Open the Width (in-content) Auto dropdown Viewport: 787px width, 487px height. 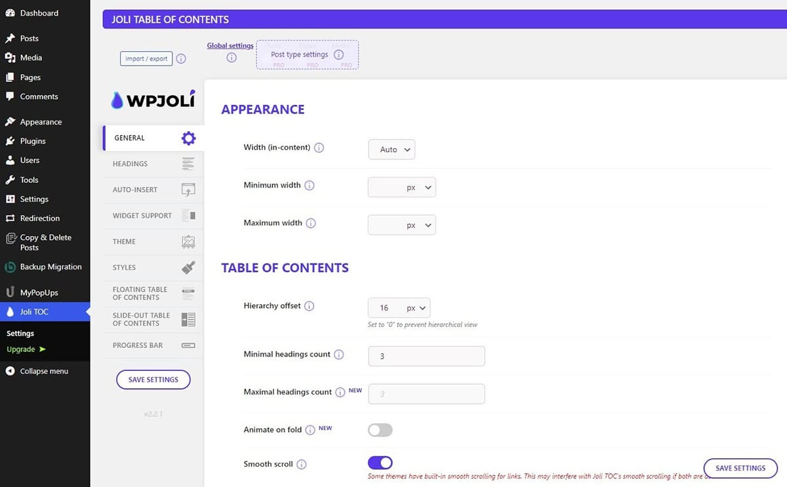(392, 149)
